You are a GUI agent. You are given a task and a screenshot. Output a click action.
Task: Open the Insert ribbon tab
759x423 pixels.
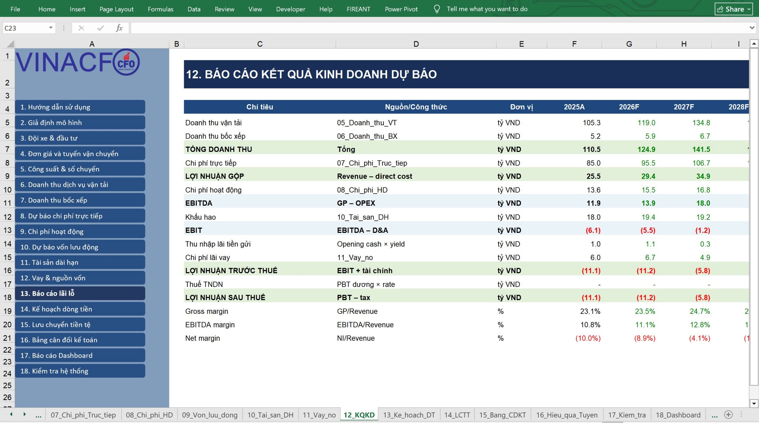click(77, 9)
